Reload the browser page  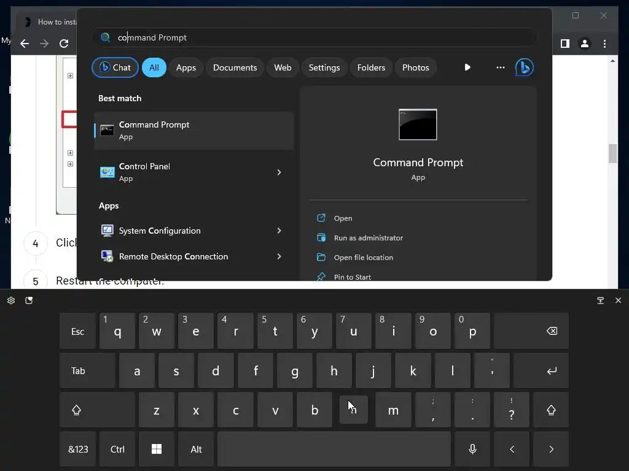coord(64,44)
